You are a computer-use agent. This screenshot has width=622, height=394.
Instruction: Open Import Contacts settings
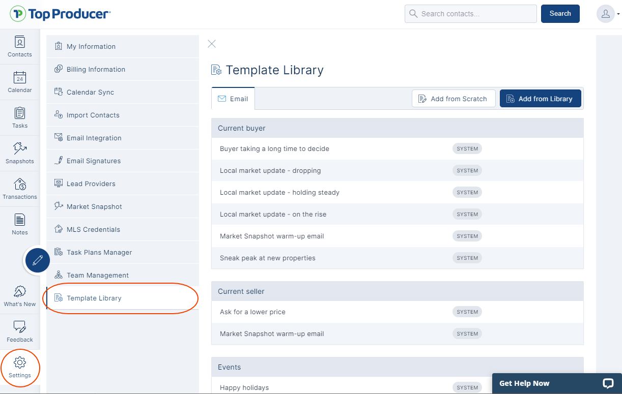pos(123,115)
